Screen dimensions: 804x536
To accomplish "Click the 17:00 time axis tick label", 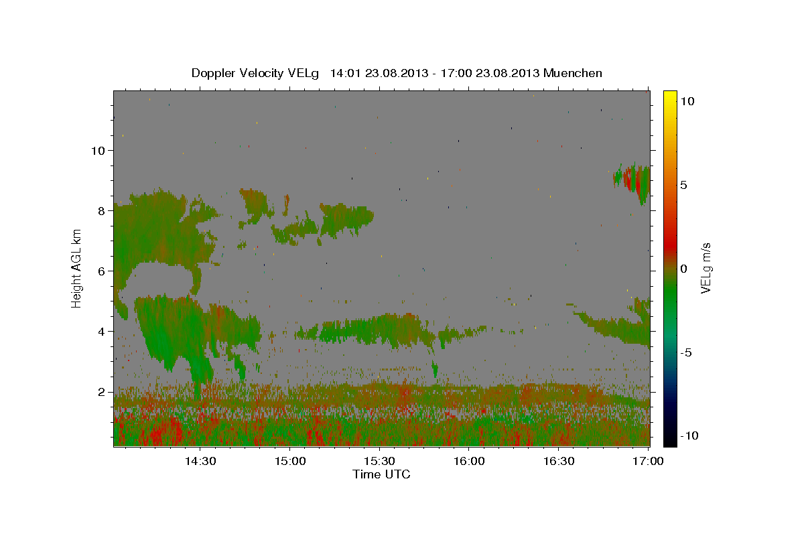I will 649,461.
